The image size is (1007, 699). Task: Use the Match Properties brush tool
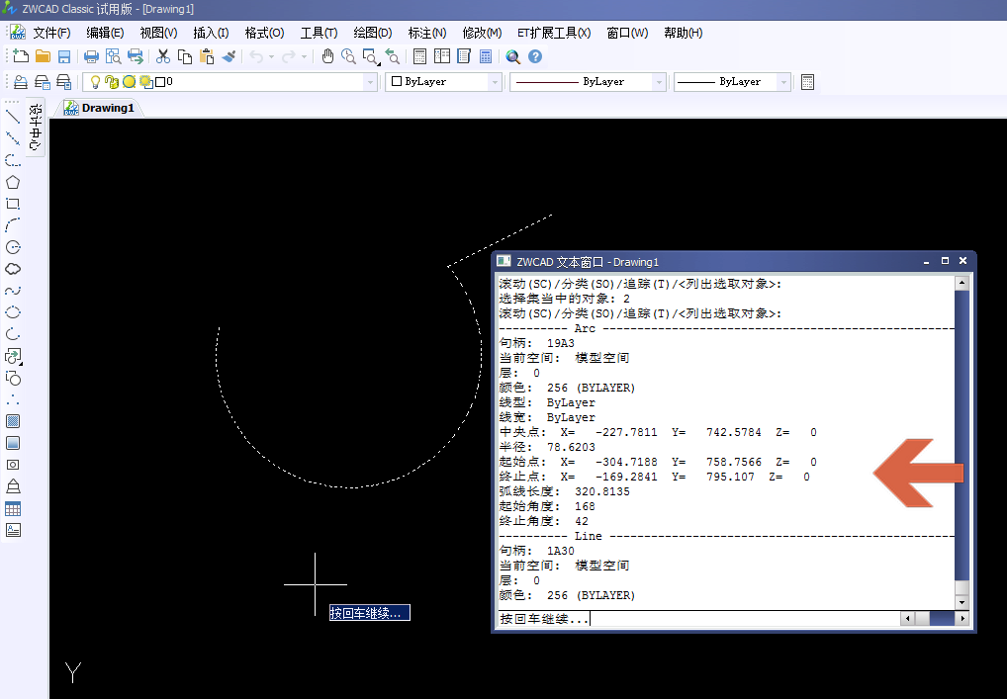click(227, 56)
